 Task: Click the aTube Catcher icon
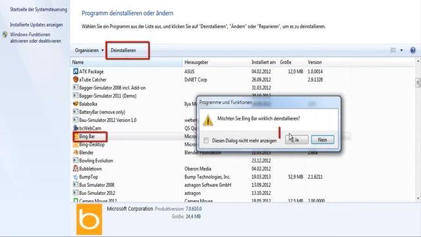(76, 79)
